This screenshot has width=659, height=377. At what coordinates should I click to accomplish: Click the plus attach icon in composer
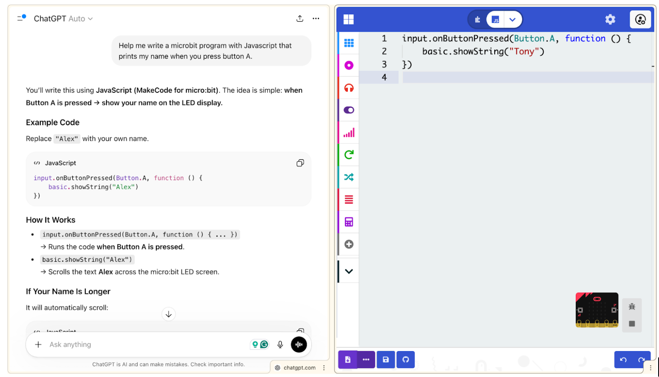[x=38, y=345]
